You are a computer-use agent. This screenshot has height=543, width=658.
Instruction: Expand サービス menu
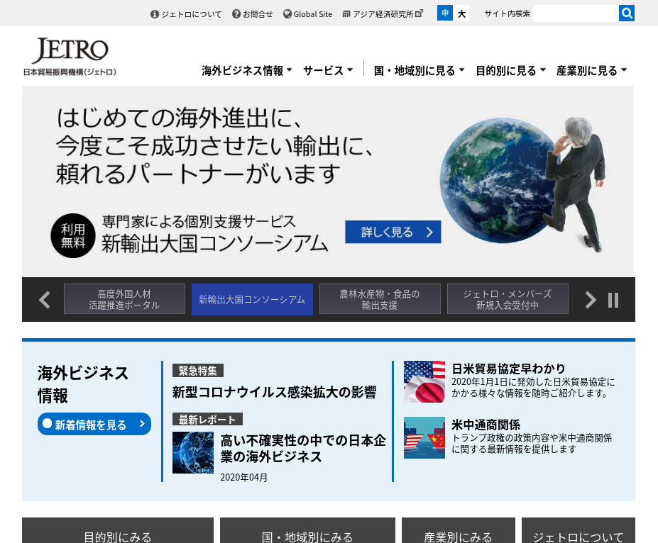point(328,70)
